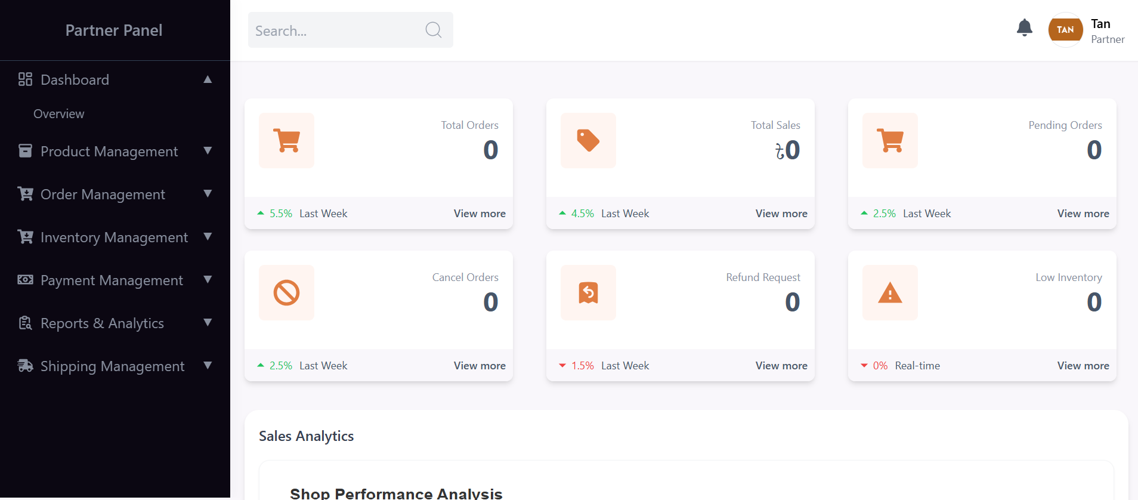Expand Order Management submenu arrow

tap(208, 194)
